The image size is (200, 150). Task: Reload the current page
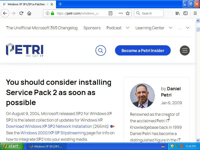[x=21, y=13]
